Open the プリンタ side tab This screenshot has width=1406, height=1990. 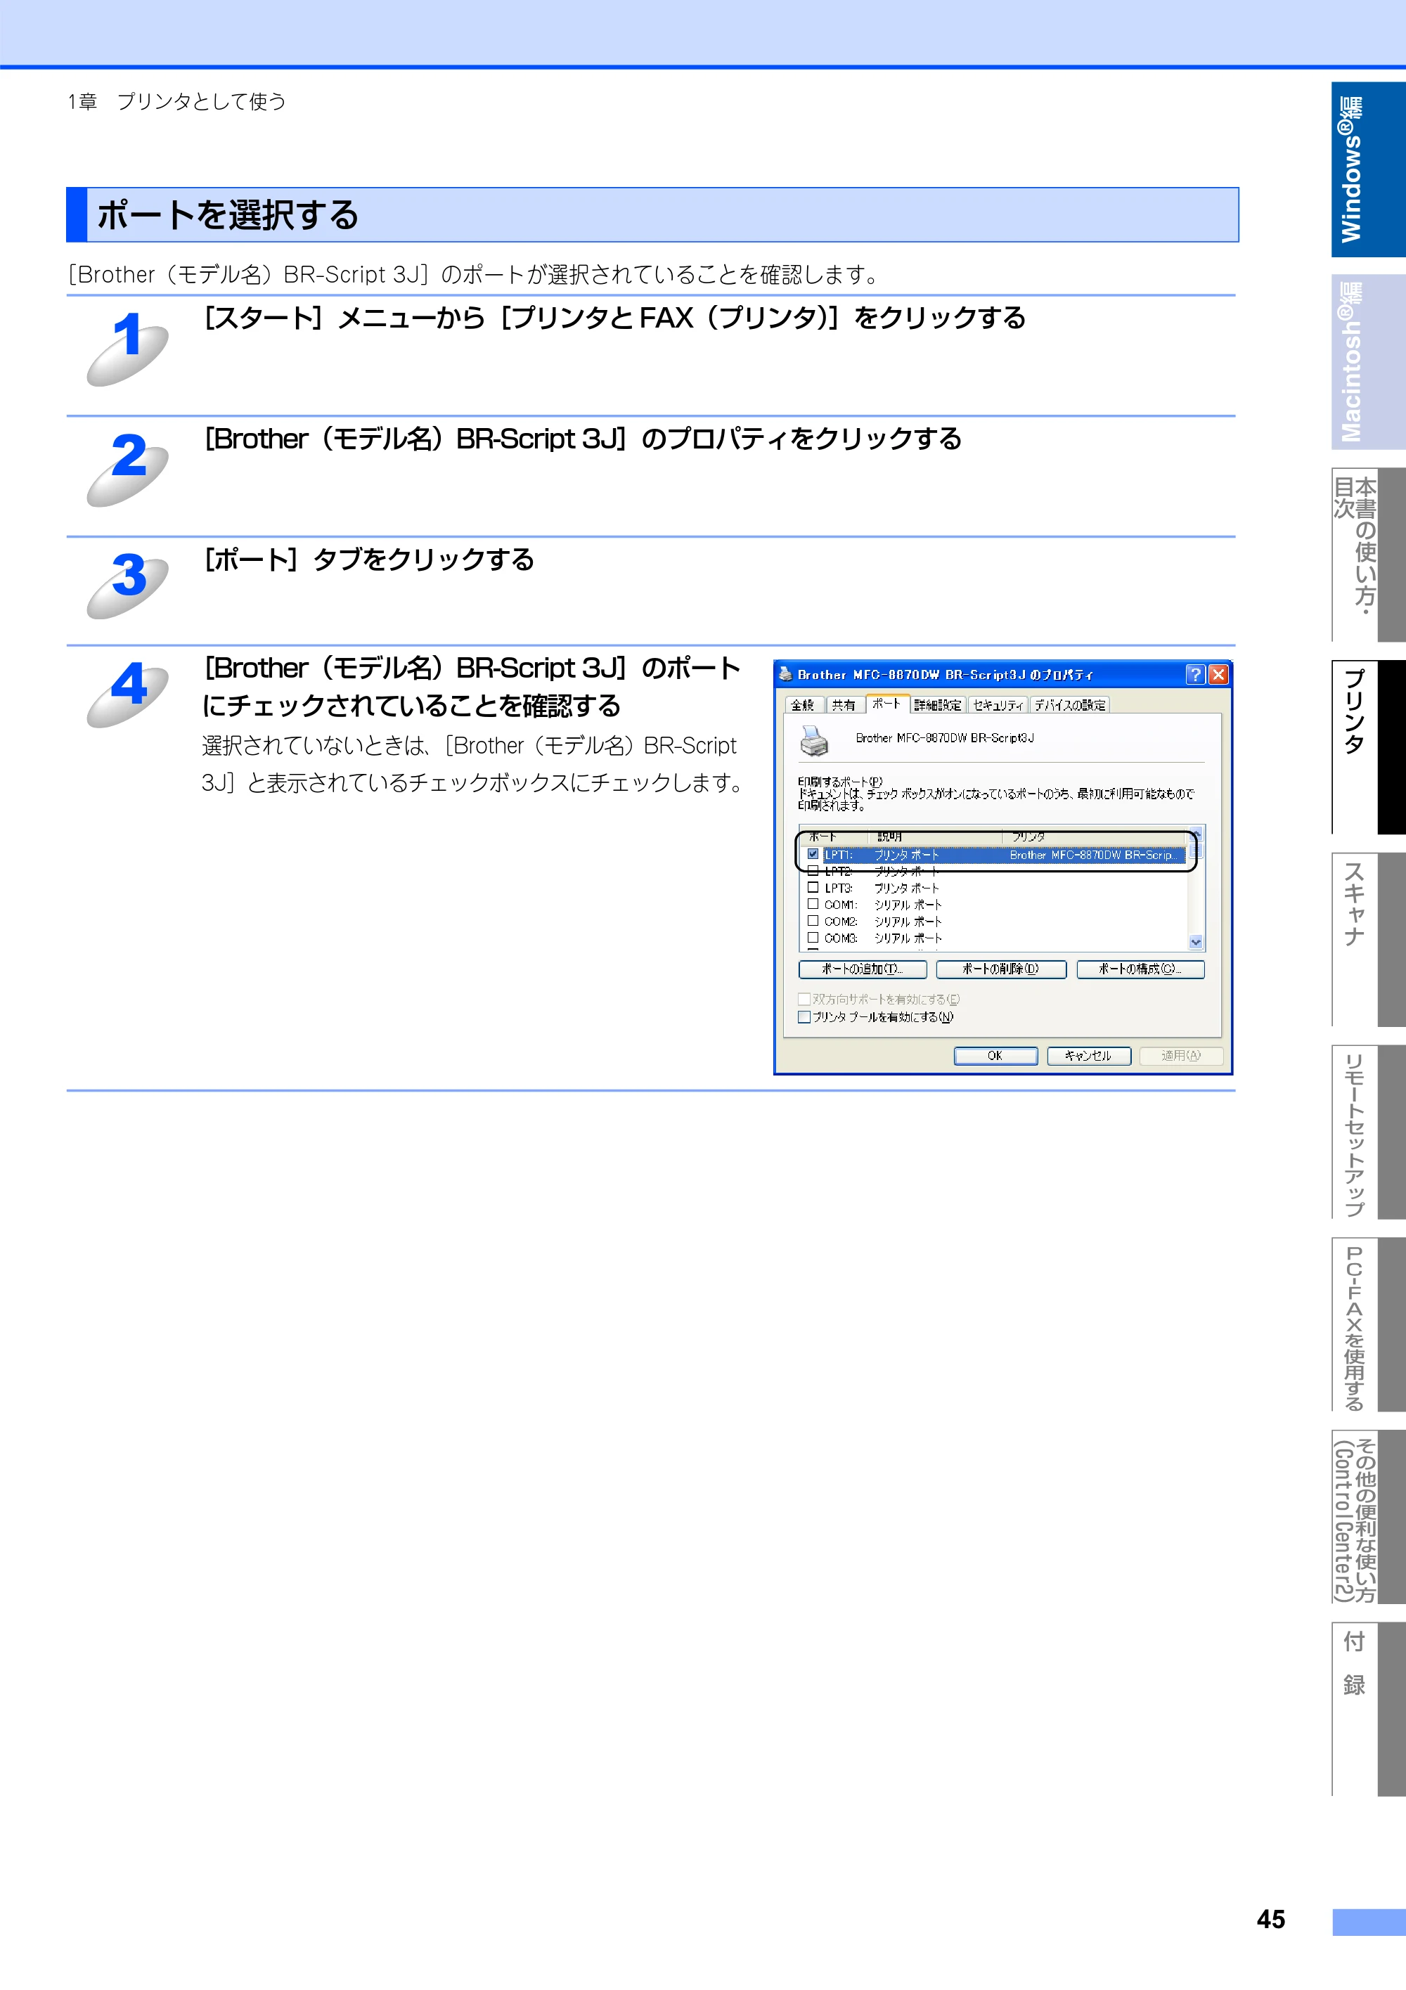pyautogui.click(x=1368, y=747)
